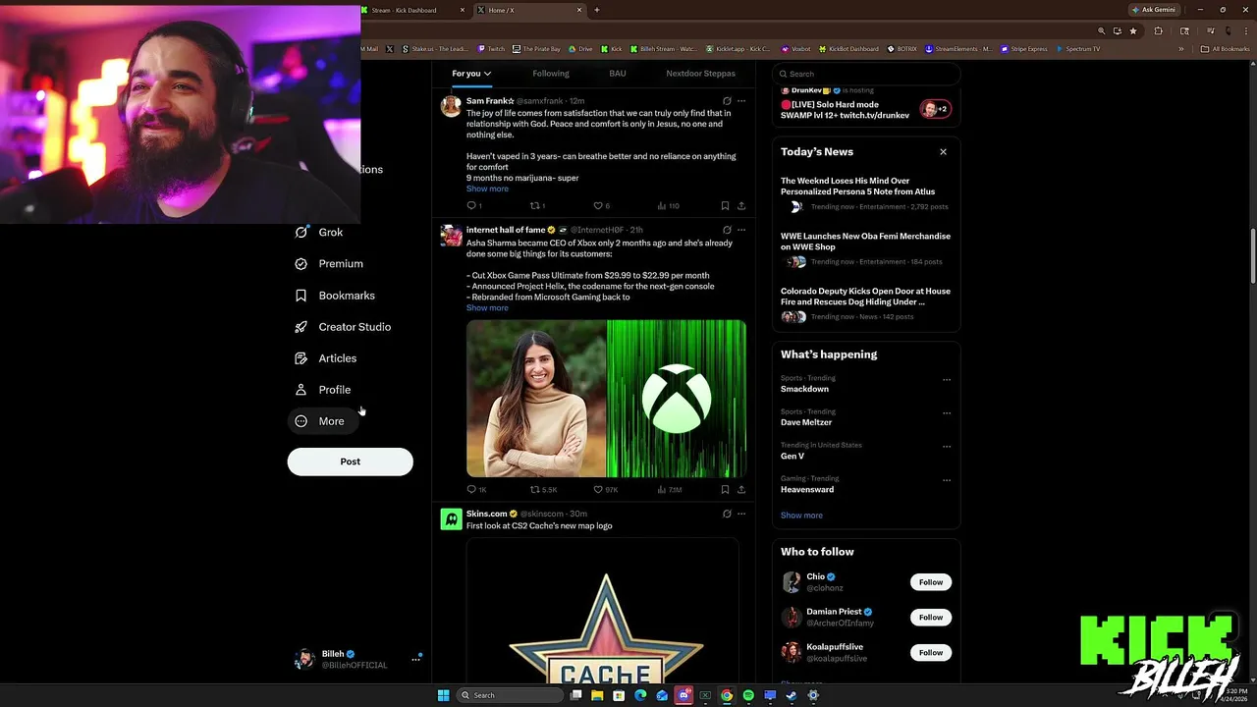Screen dimensions: 1257x707
Task: Open Colorado Deputy dog rescue story
Action: [865, 304]
